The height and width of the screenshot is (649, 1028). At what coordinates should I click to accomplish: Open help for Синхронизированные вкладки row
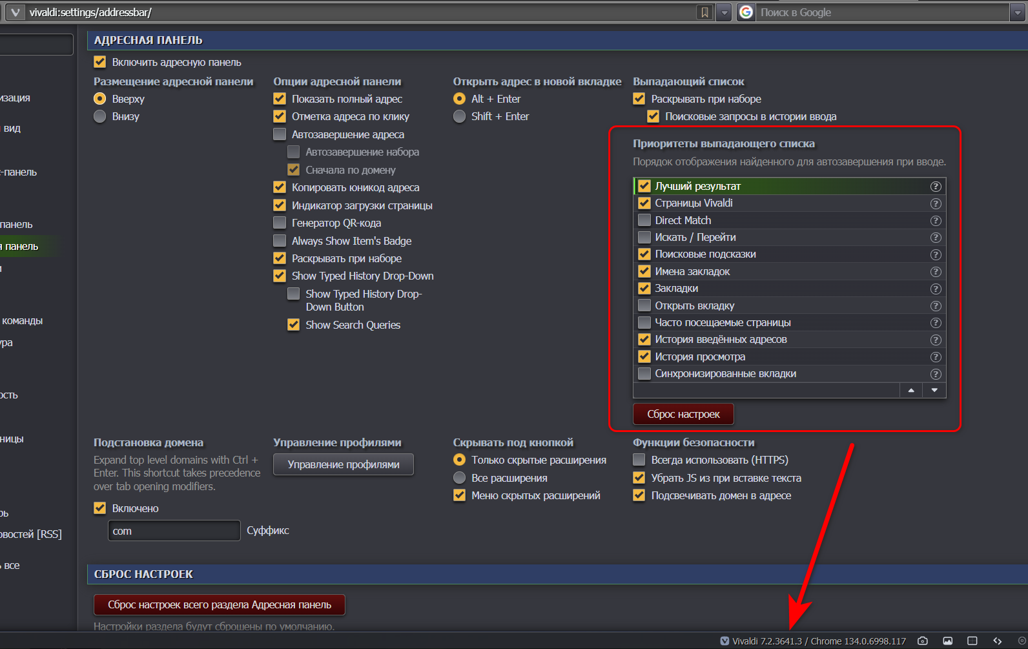935,374
